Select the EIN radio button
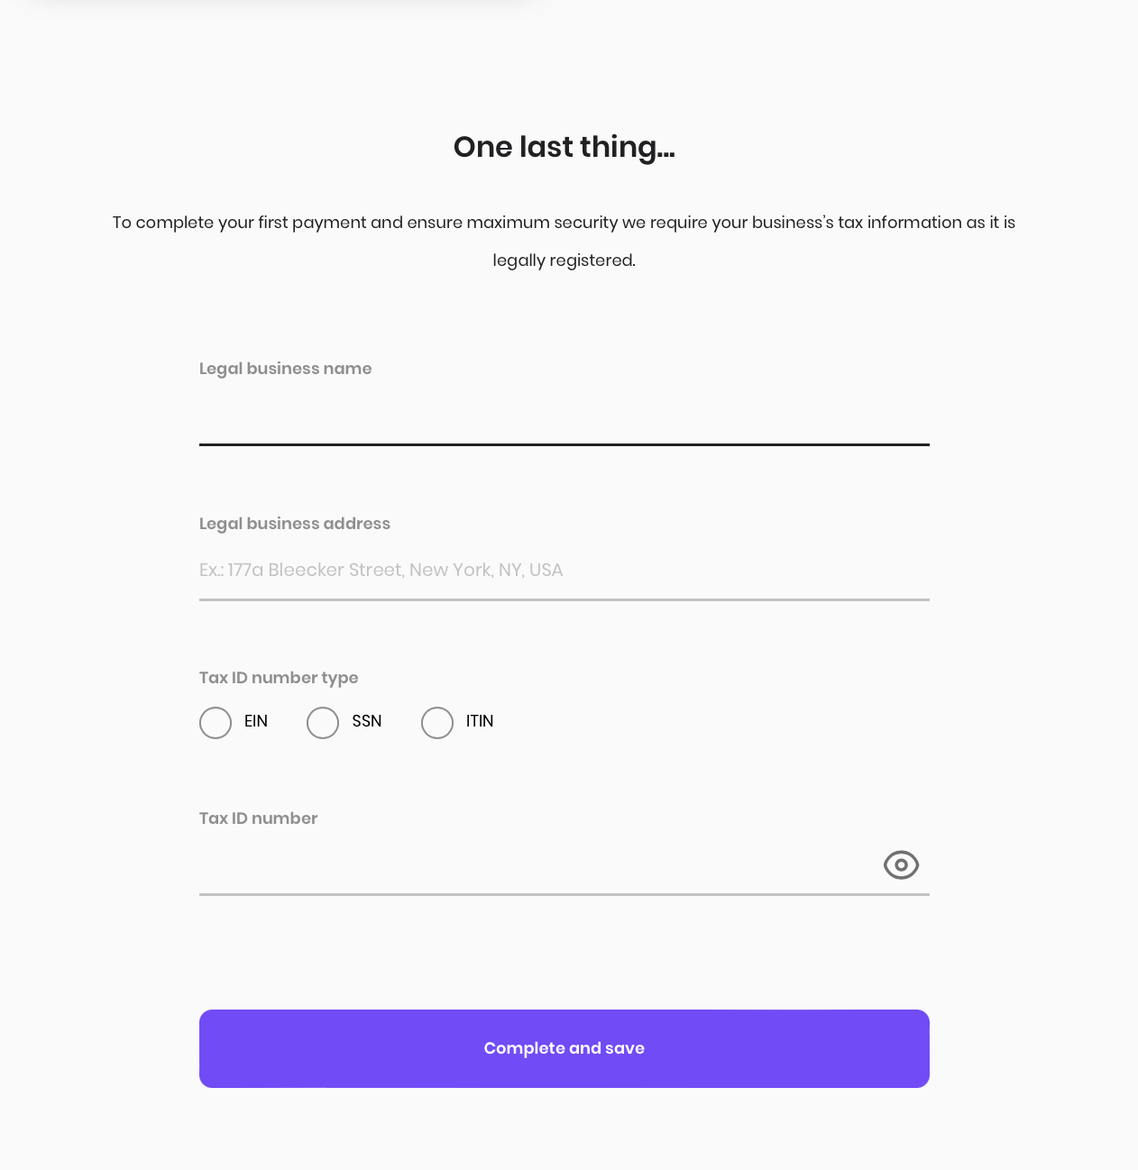 click(216, 723)
